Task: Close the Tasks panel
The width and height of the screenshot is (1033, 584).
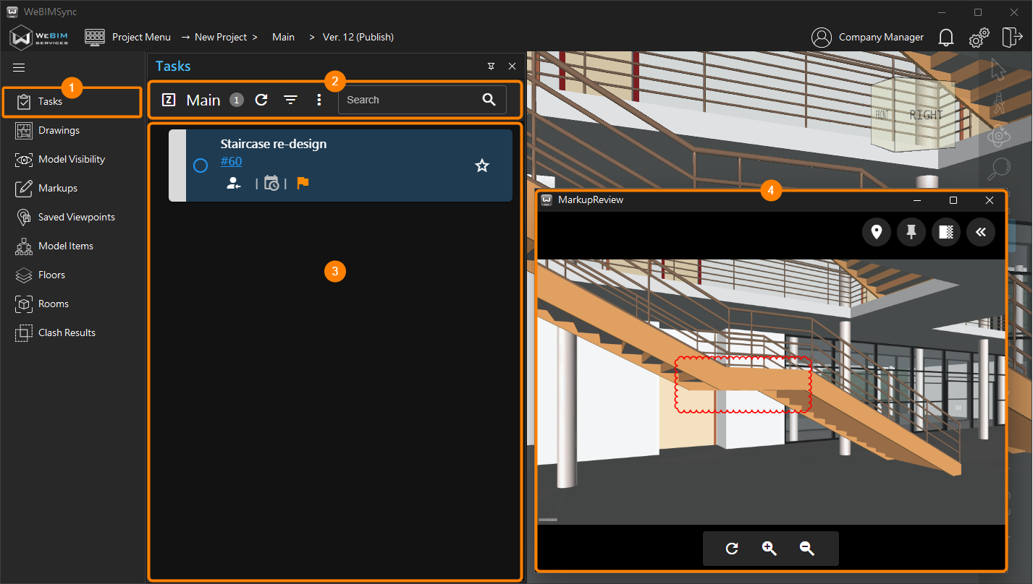Action: [512, 66]
